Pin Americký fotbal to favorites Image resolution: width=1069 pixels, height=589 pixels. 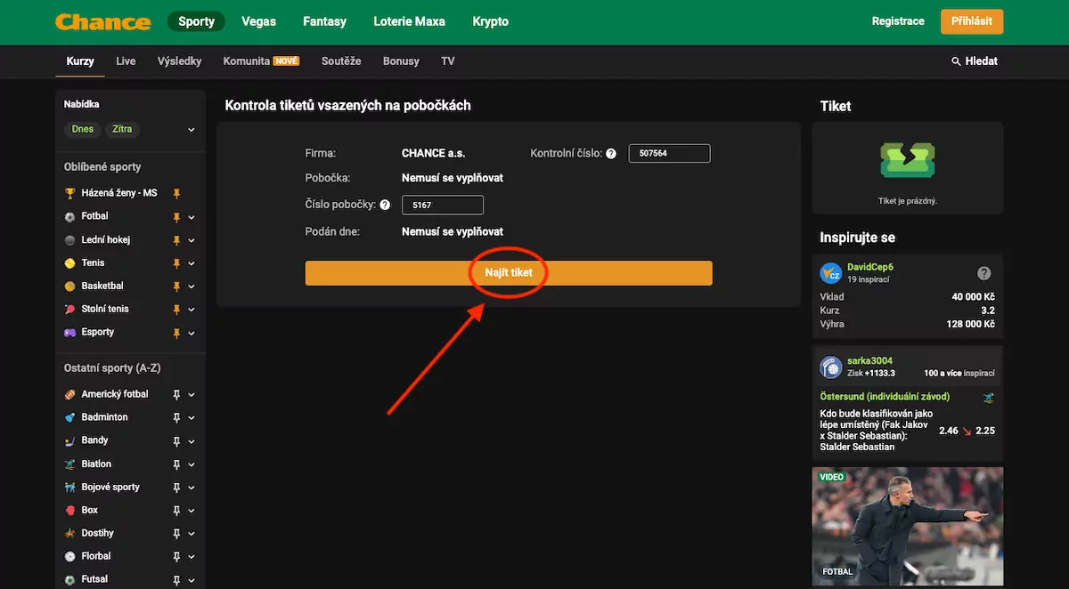176,394
